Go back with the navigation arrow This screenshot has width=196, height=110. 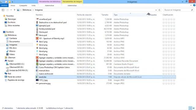click(3, 10)
